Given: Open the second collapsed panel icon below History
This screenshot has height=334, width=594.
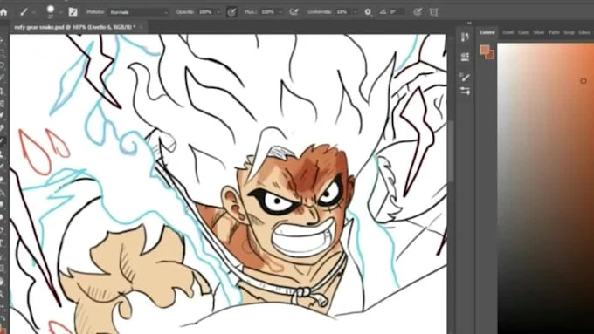Looking at the screenshot, I should click(466, 57).
